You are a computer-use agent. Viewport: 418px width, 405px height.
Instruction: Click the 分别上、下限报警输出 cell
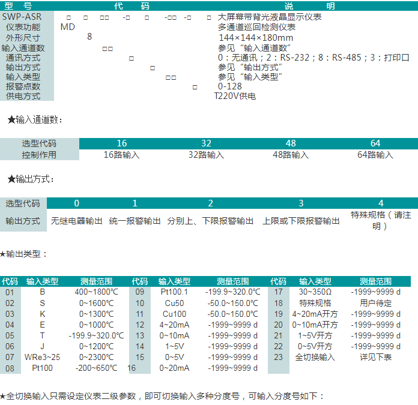[x=210, y=221]
